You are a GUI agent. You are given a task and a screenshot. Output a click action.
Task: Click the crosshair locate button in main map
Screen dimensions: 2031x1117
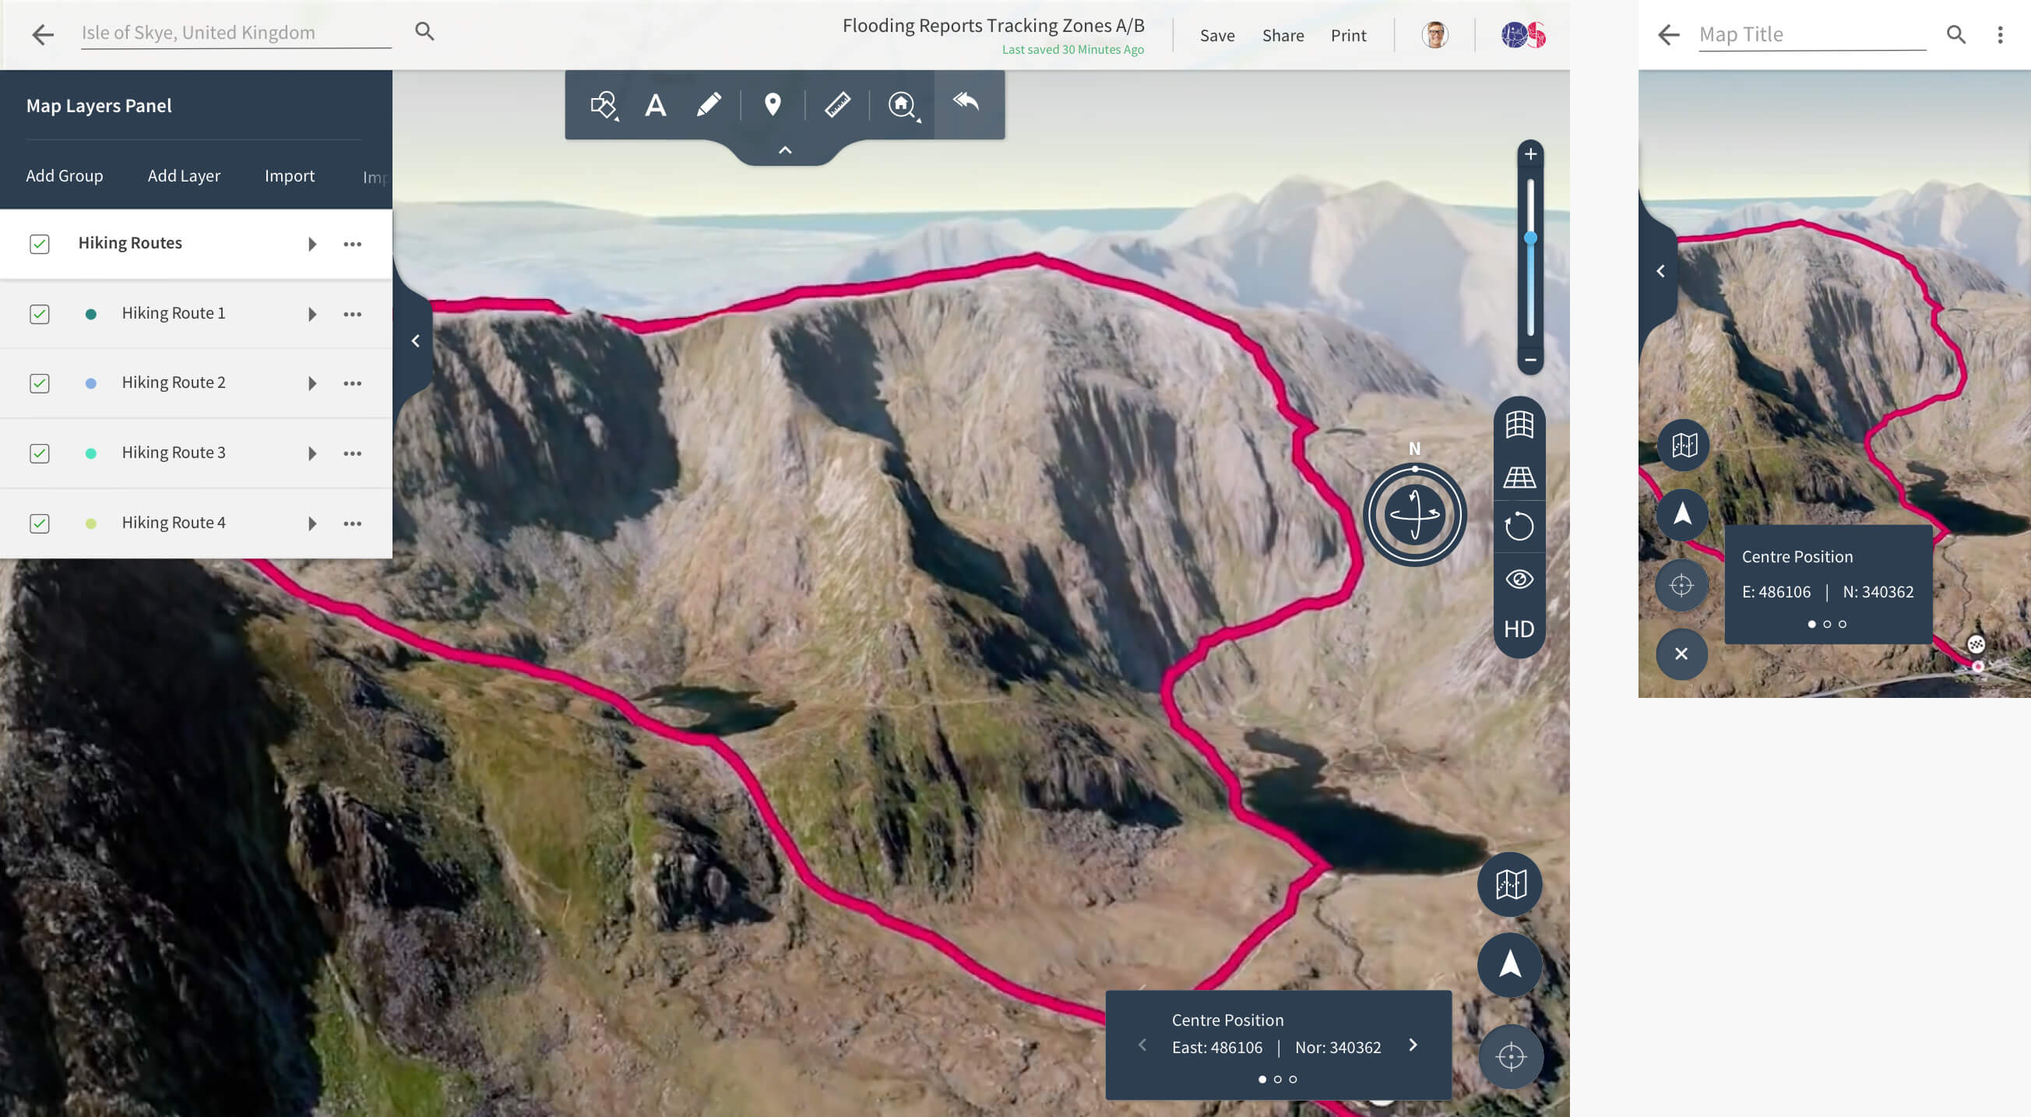(1511, 1056)
